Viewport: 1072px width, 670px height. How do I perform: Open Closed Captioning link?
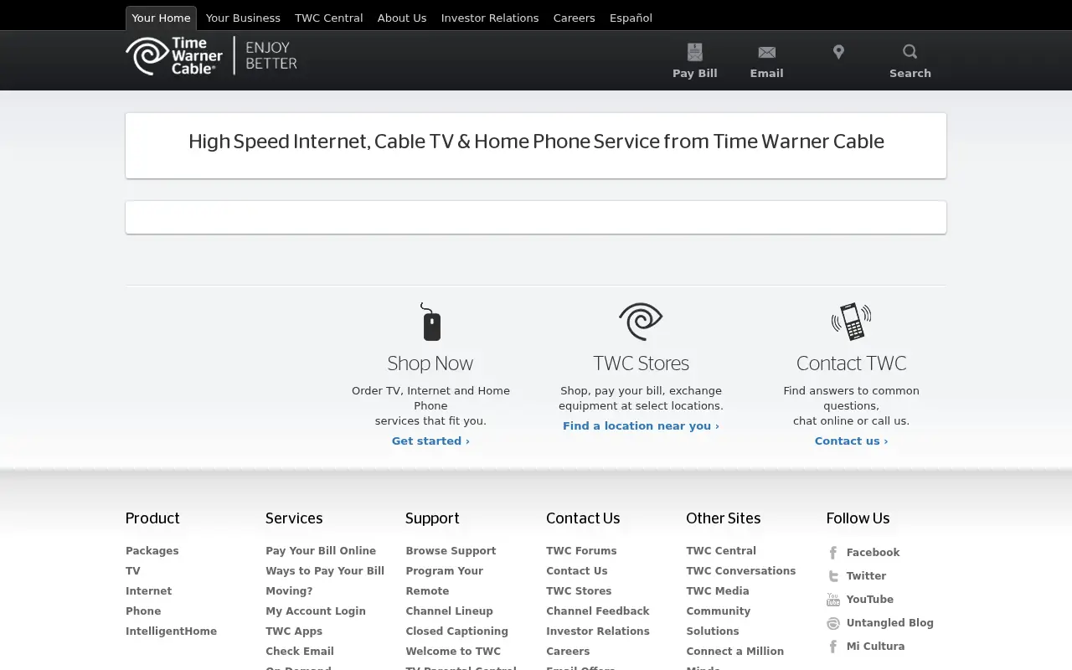tap(457, 631)
